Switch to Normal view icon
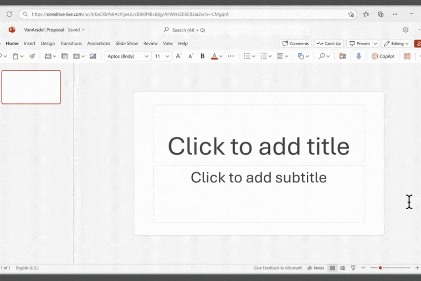 click(x=332, y=268)
